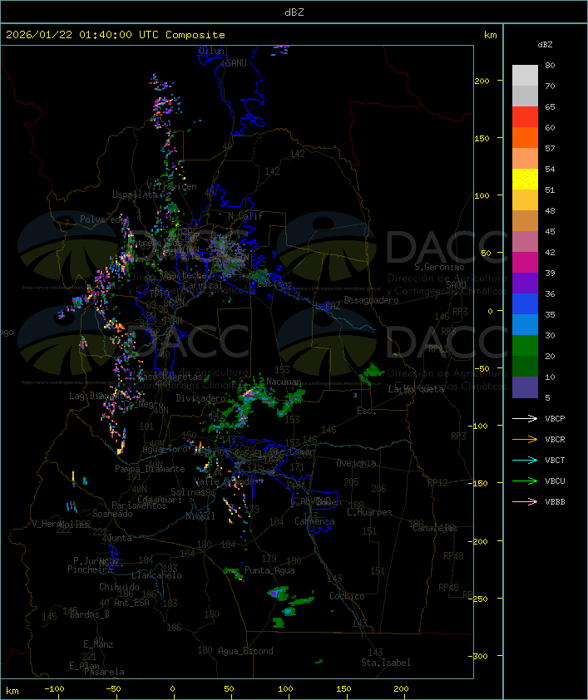Click the green VBCU arrow icon
The width and height of the screenshot is (588, 700).
pos(525,481)
